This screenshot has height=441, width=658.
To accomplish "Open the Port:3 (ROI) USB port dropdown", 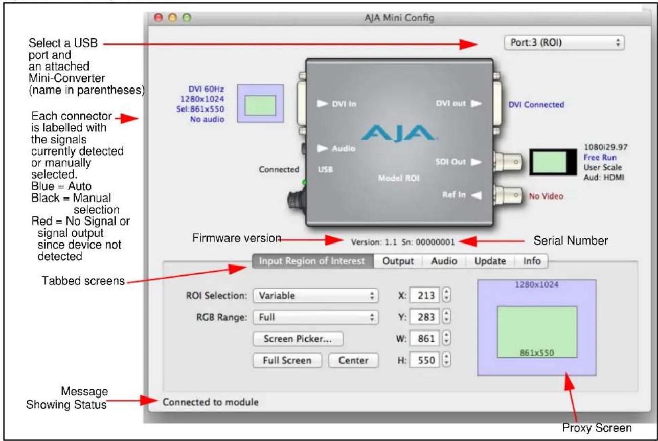I will (564, 43).
